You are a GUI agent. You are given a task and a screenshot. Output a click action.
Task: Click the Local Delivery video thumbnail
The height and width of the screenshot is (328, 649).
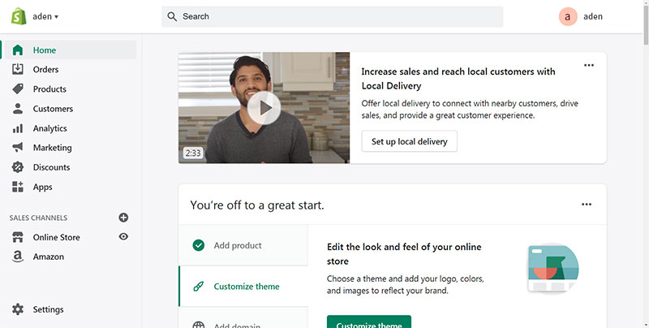point(264,108)
